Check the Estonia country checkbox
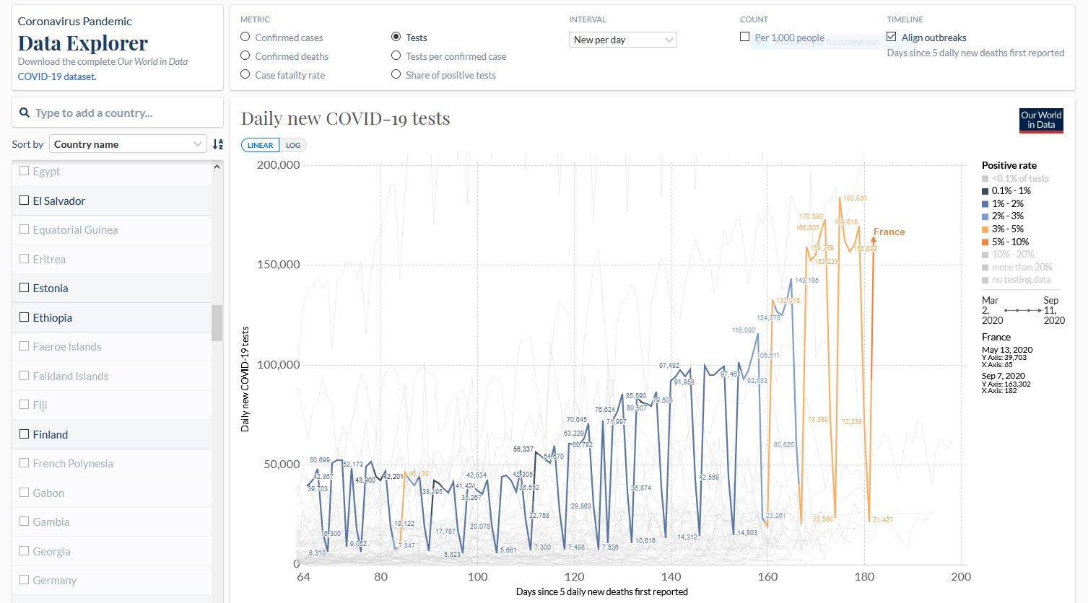The width and height of the screenshot is (1088, 603). coord(25,289)
